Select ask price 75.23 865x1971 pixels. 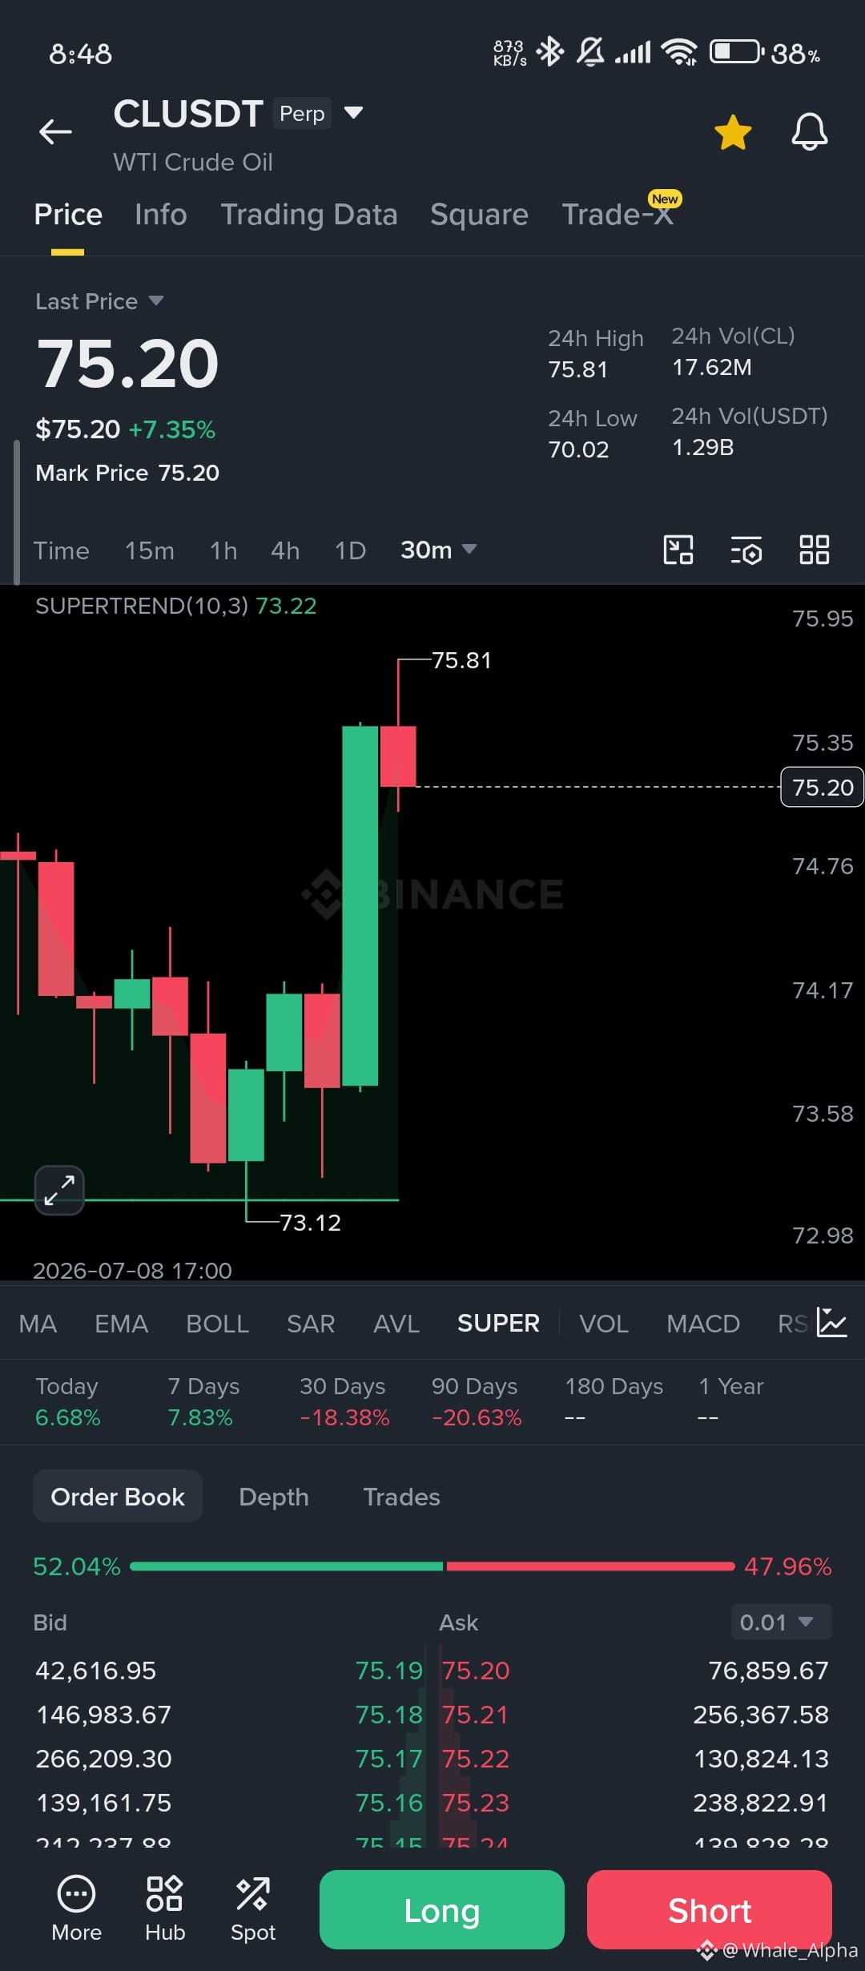[476, 1803]
